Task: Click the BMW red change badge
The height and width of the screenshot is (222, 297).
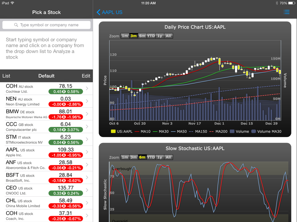Action: click(66, 117)
